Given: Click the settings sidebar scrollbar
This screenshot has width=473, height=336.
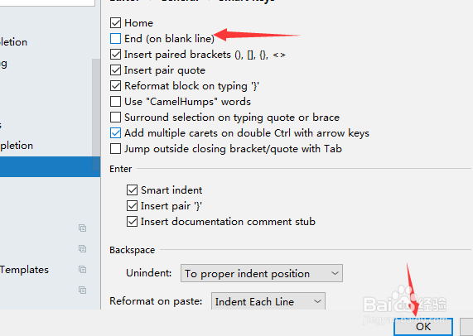Looking at the screenshot, I should coord(96,114).
